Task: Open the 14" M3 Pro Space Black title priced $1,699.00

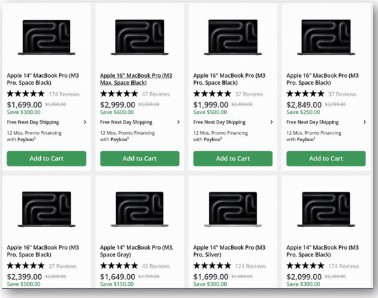Action: pyautogui.click(x=43, y=79)
